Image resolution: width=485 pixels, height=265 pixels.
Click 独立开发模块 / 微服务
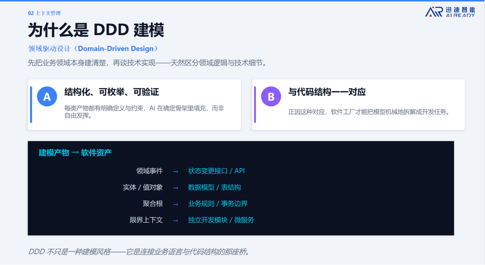(221, 220)
